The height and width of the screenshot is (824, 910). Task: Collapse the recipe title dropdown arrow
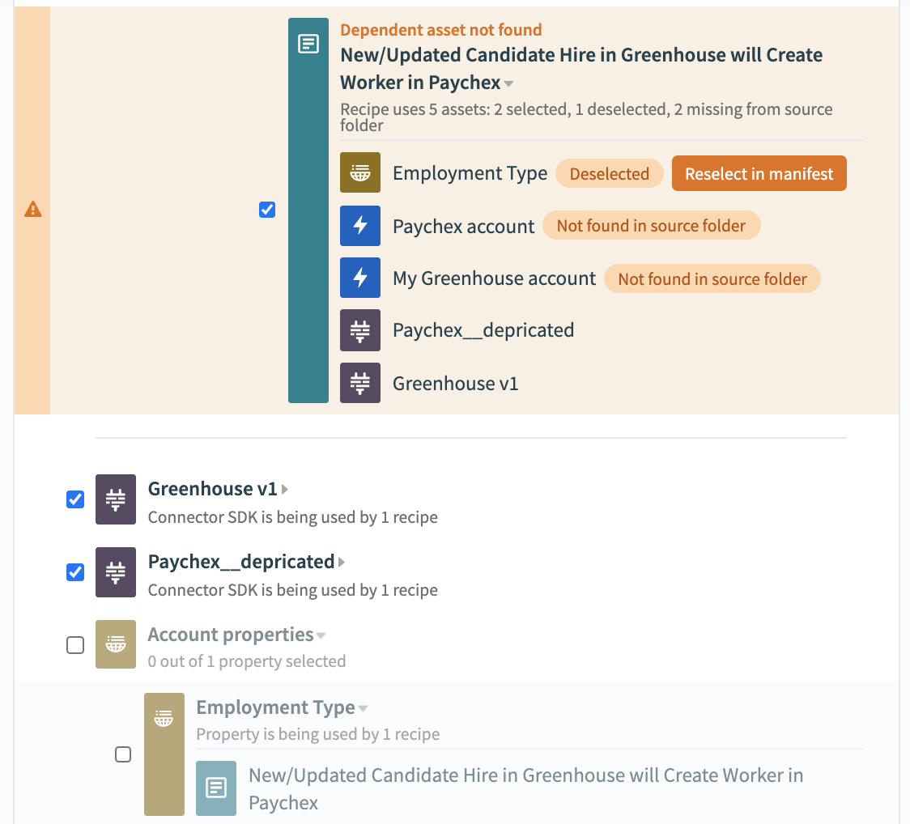[509, 84]
